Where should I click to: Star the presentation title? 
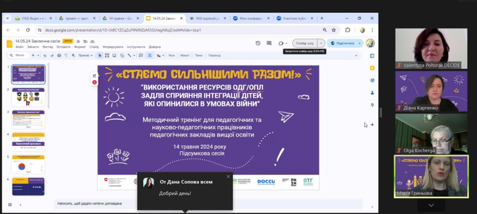pyautogui.click(x=78, y=41)
